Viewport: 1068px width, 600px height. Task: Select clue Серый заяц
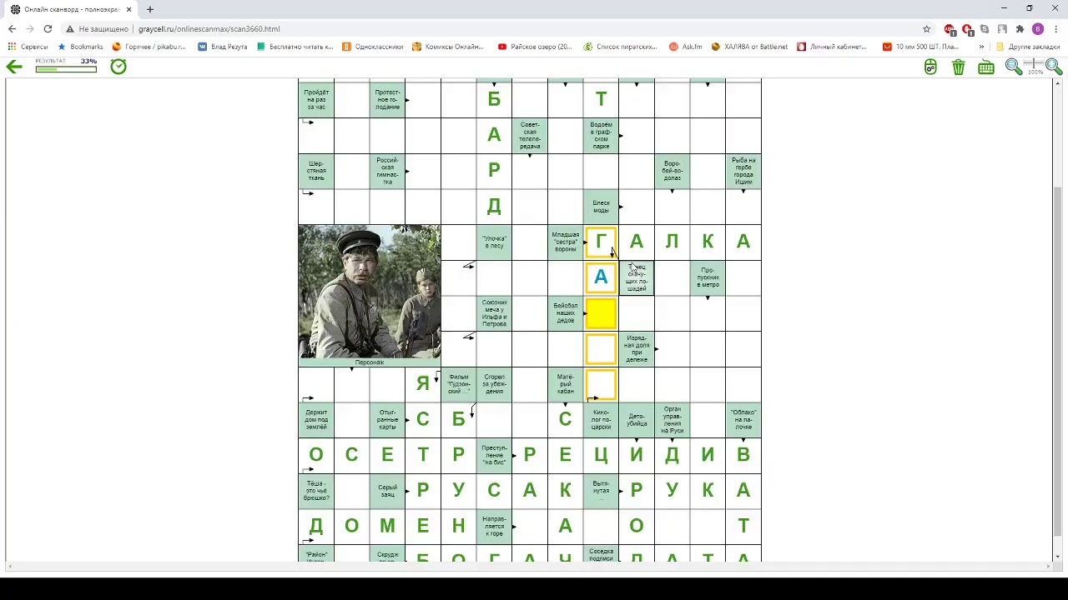click(x=387, y=491)
